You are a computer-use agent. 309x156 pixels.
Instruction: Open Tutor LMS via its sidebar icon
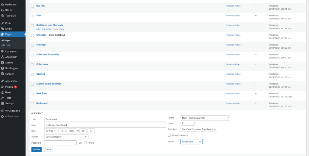coord(2,15)
